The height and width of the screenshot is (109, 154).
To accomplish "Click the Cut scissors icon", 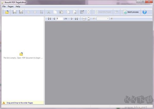I will click(49, 12).
